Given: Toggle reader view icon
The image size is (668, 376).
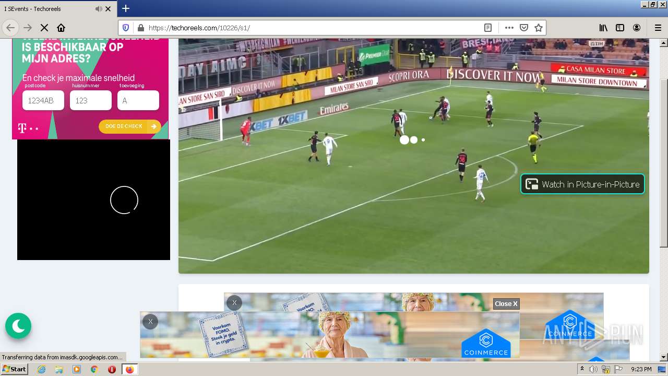Looking at the screenshot, I should (488, 28).
